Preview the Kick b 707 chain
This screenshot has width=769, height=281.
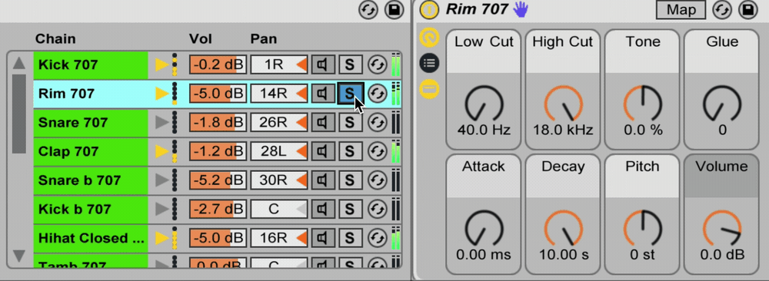click(161, 209)
